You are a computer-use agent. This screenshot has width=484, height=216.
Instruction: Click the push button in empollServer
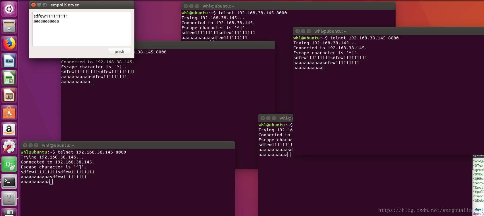[x=119, y=52]
